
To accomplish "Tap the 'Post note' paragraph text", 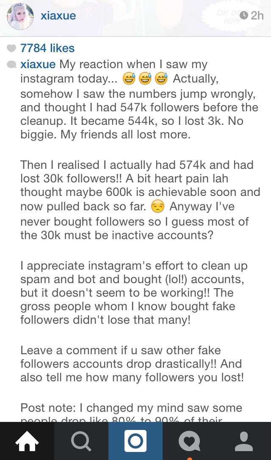I will tap(131, 408).
